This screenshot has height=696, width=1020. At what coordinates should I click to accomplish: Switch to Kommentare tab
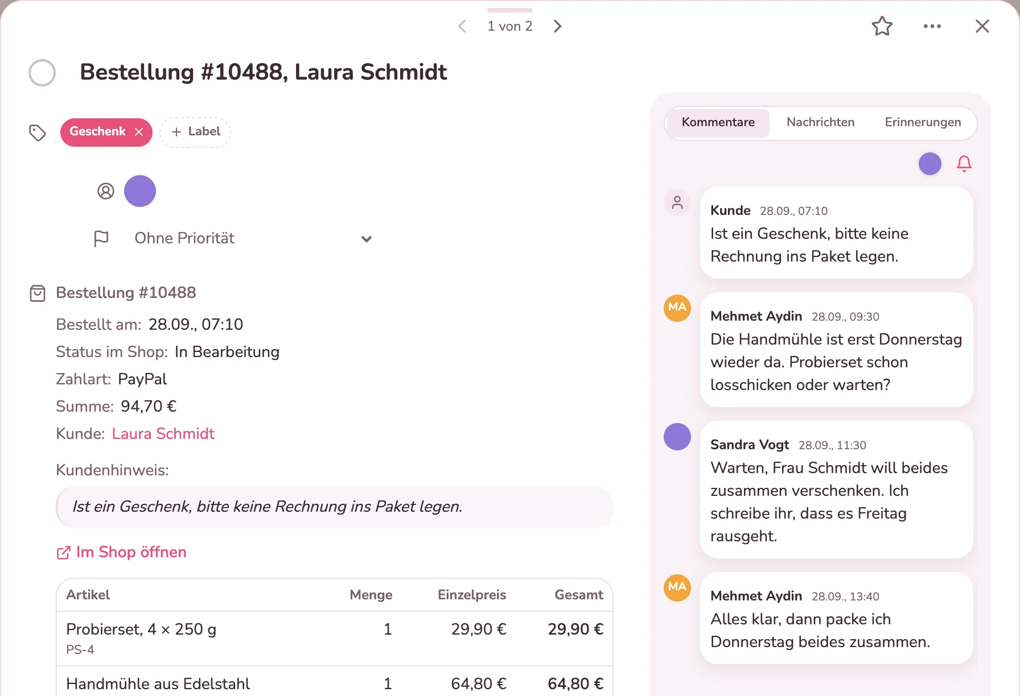718,122
